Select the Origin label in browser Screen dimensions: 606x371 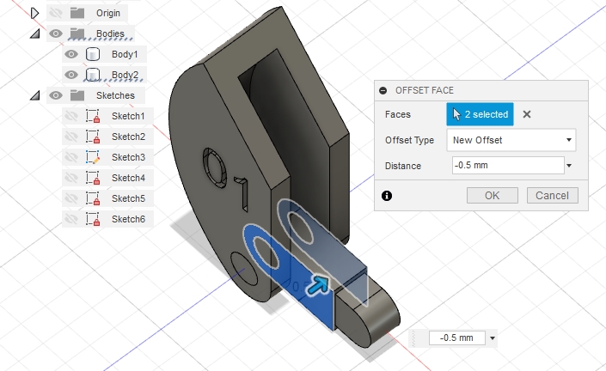108,13
